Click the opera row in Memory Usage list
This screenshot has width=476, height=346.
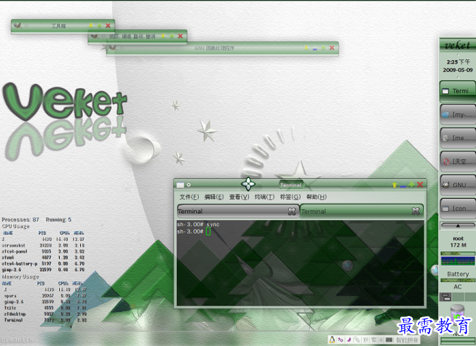[45, 296]
